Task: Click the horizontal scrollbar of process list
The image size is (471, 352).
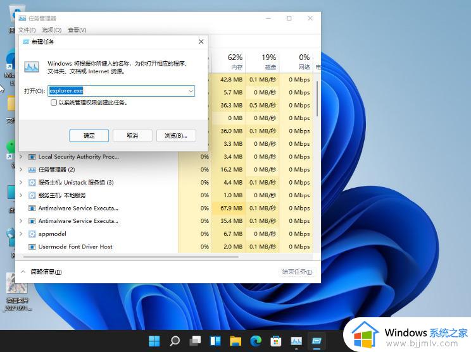Action: (x=130, y=257)
